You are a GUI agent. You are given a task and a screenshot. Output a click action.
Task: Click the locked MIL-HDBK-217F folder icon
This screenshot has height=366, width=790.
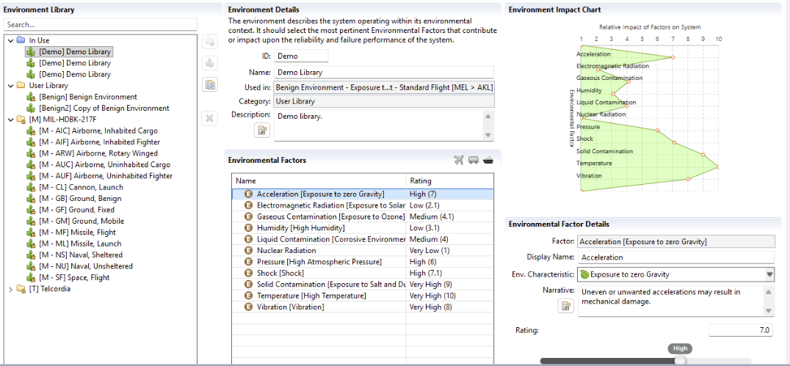[21, 120]
